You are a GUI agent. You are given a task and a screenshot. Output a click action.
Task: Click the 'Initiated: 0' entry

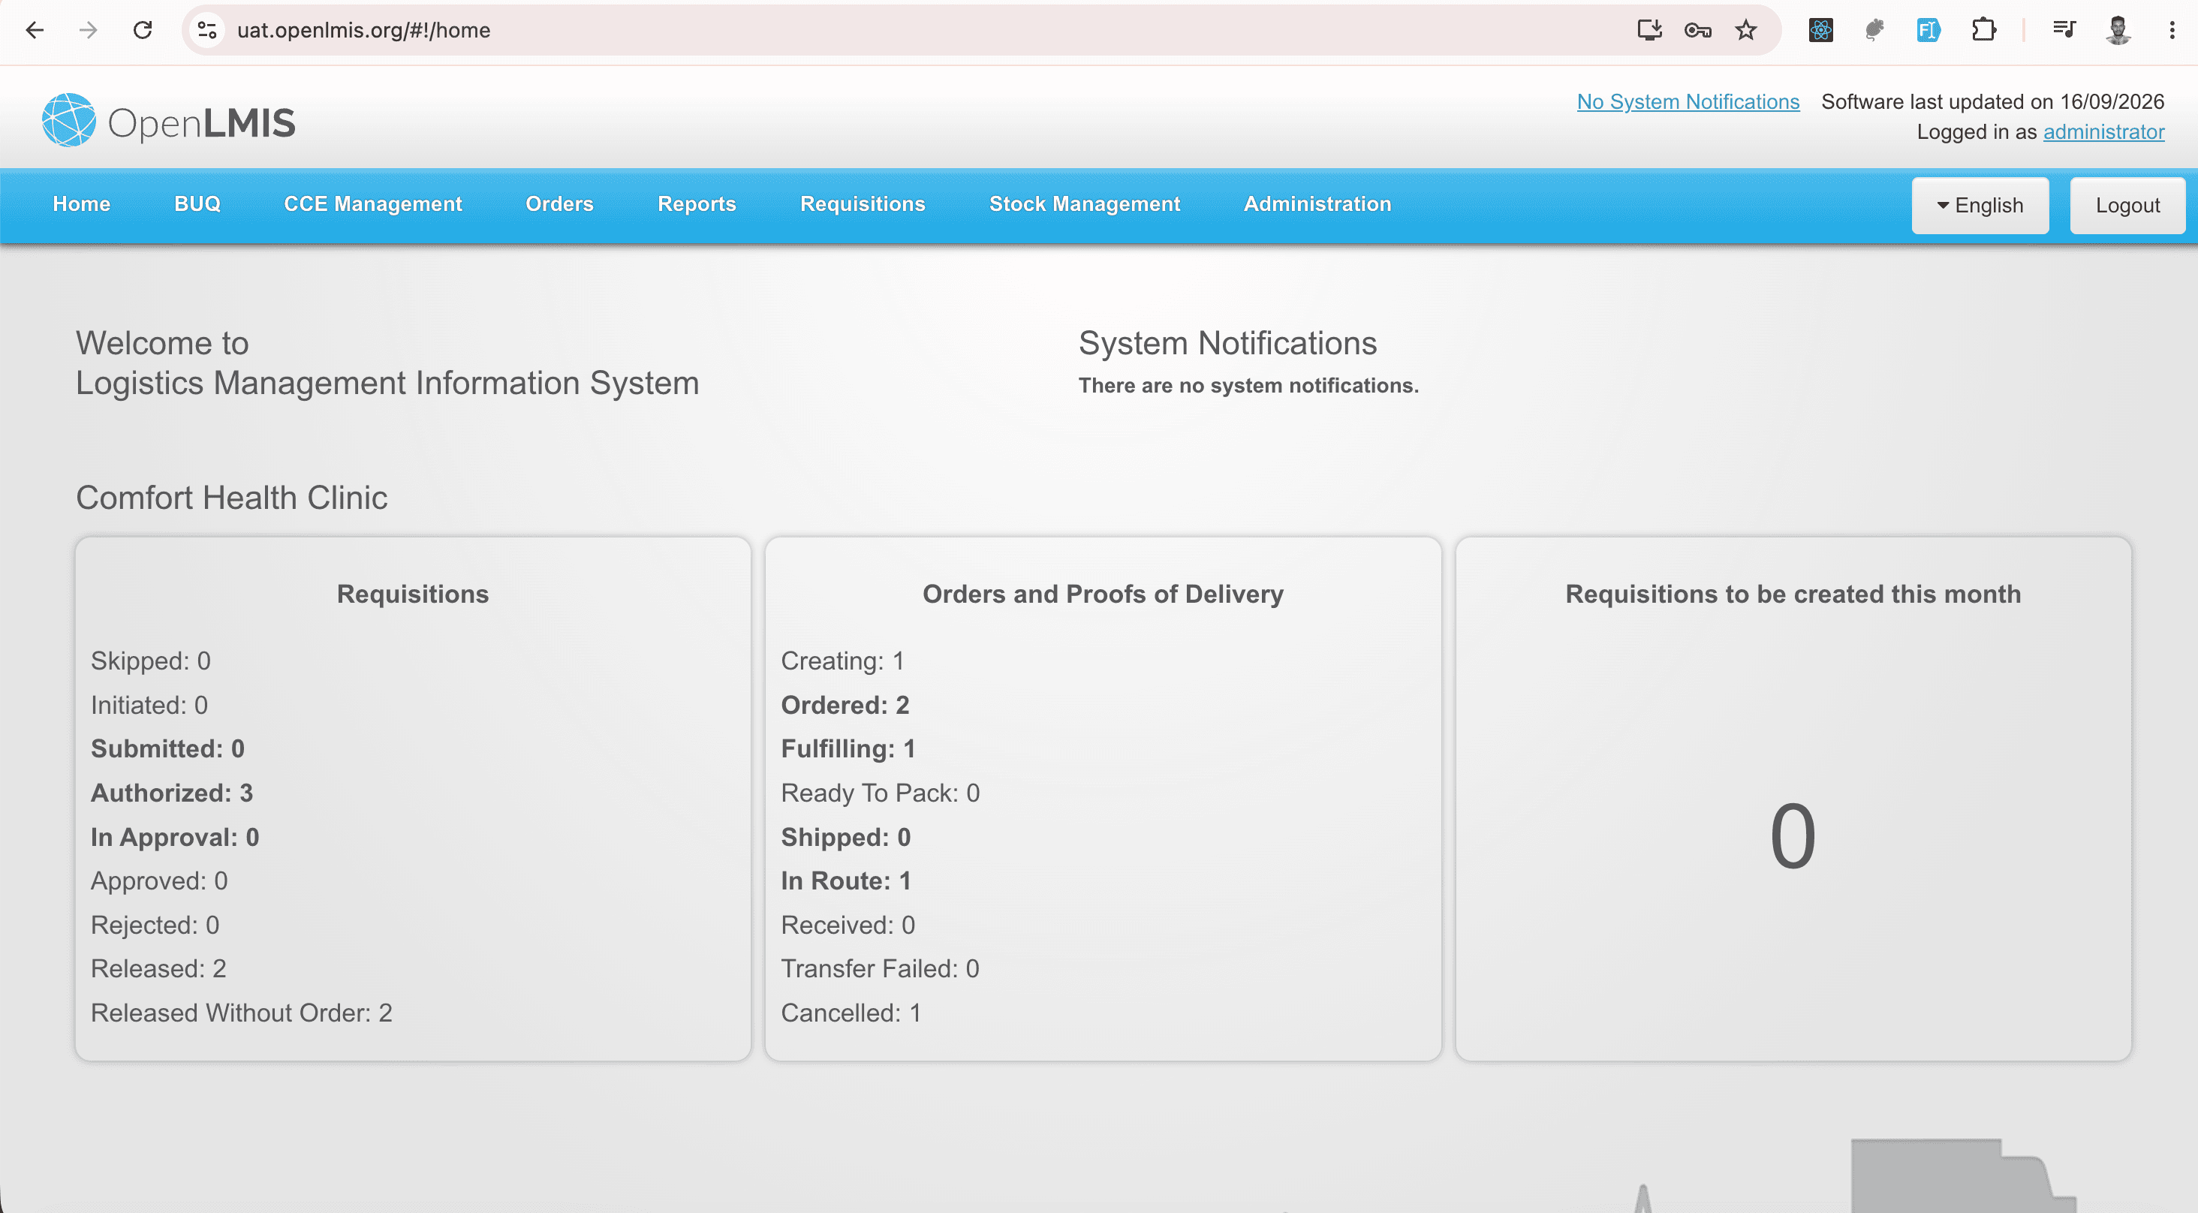coord(149,705)
